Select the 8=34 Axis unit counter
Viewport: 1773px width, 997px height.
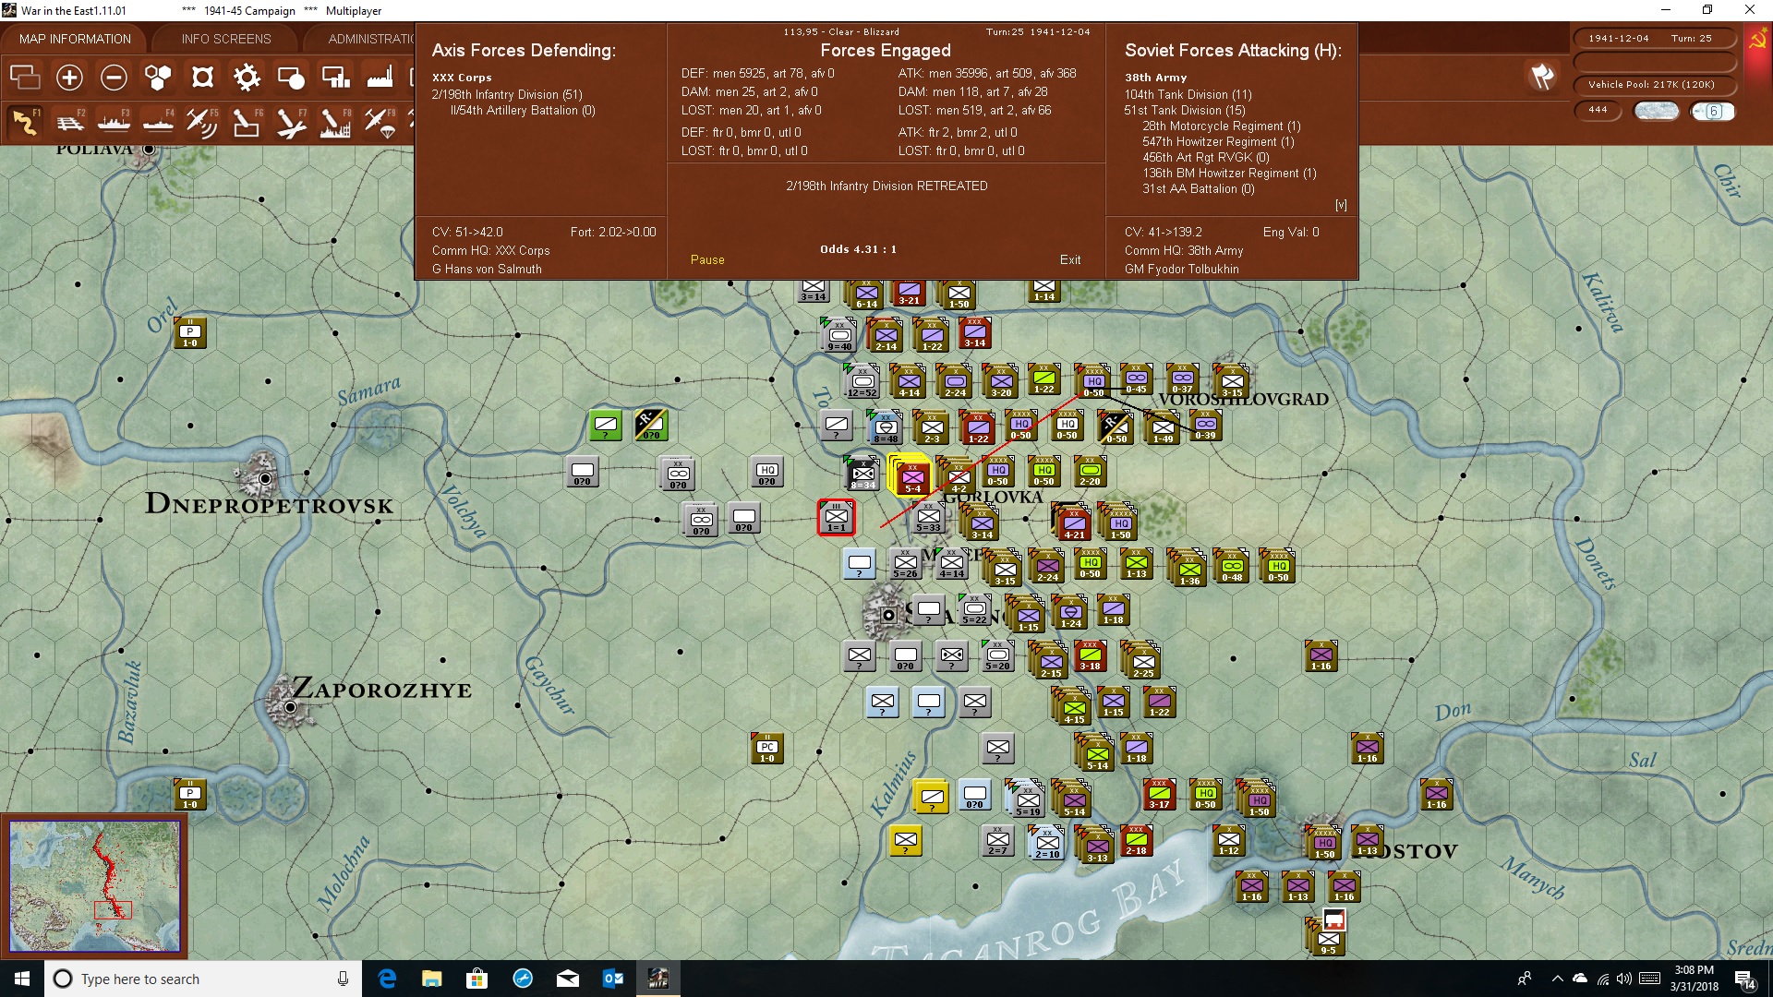863,474
